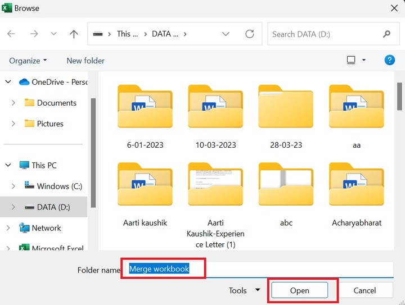Click the search magnifier icon
The width and height of the screenshot is (405, 305).
pos(386,34)
